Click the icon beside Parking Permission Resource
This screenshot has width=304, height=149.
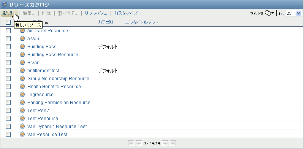22,102
